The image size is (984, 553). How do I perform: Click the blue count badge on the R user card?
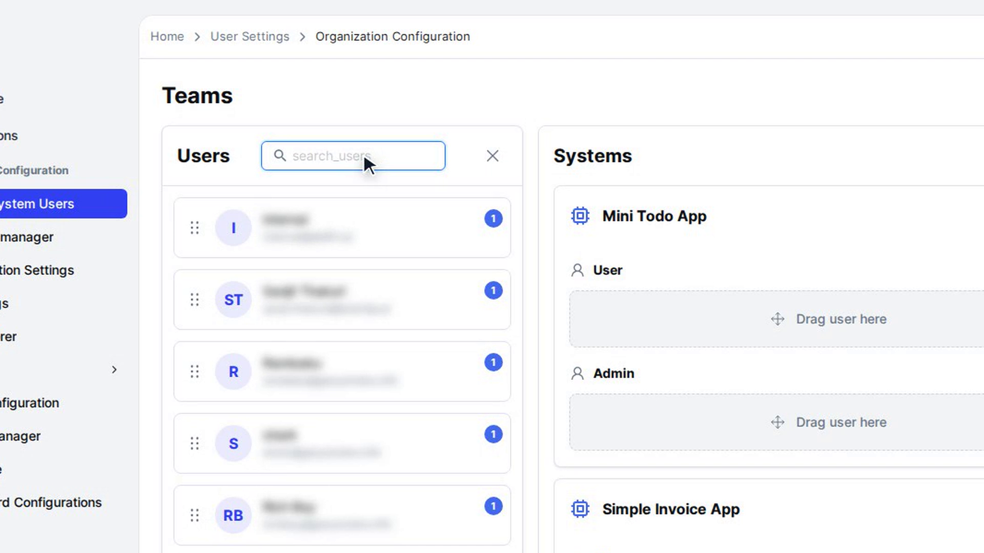point(493,363)
